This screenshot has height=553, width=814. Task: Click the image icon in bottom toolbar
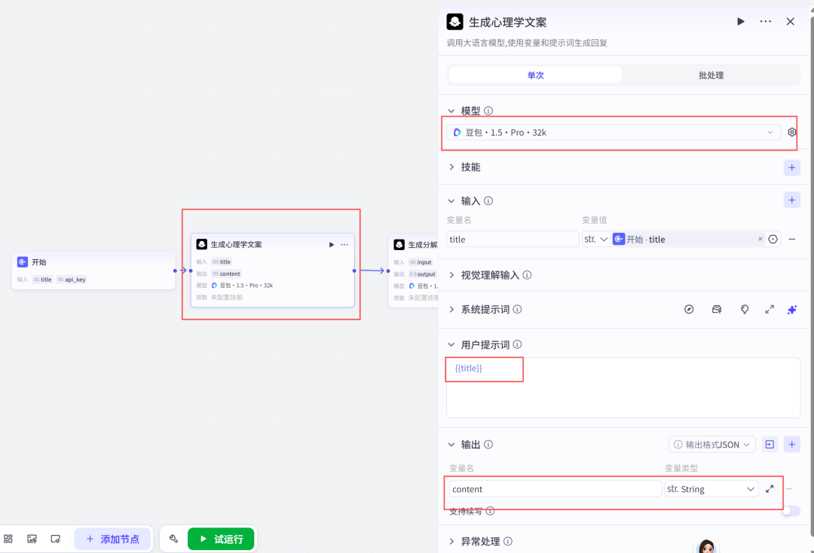coord(32,539)
